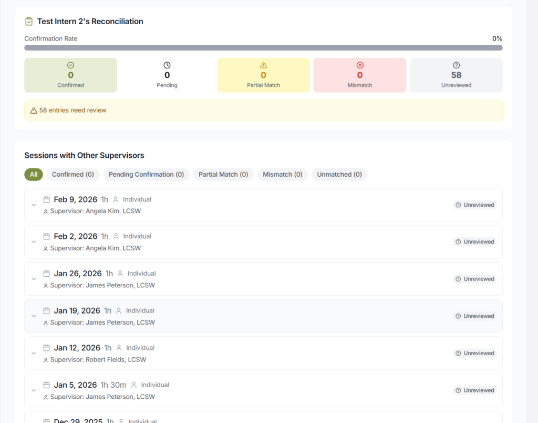This screenshot has width=538, height=423.
Task: Click the Pending clock icon
Action: tap(167, 65)
